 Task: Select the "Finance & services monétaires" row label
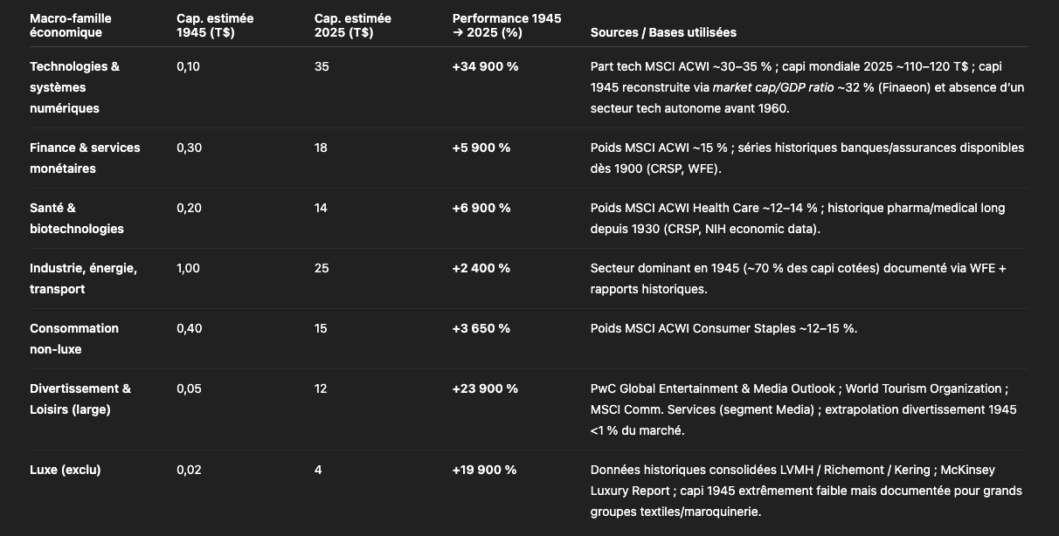tap(85, 158)
